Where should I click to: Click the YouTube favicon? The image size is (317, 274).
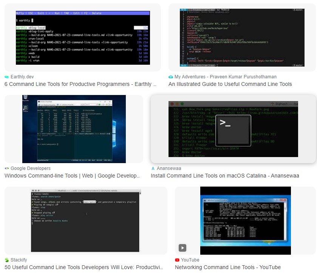click(x=177, y=260)
